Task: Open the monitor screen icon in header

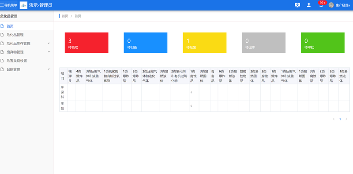Action: click(297, 5)
